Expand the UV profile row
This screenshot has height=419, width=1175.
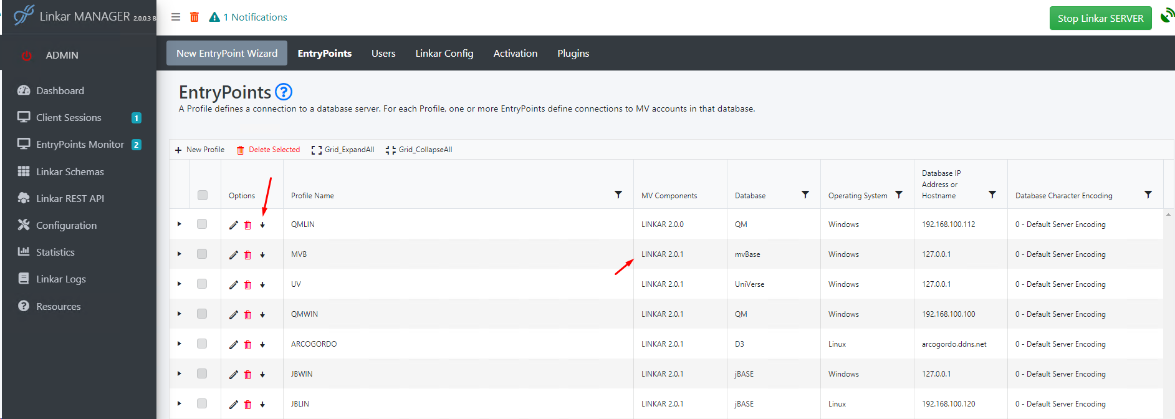(180, 284)
